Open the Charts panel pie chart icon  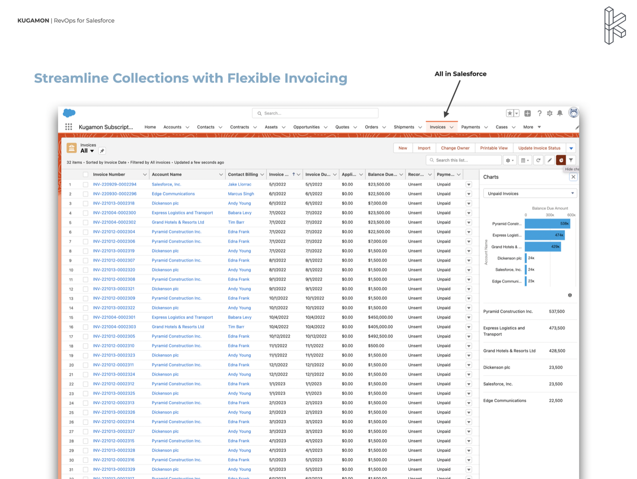point(561,160)
